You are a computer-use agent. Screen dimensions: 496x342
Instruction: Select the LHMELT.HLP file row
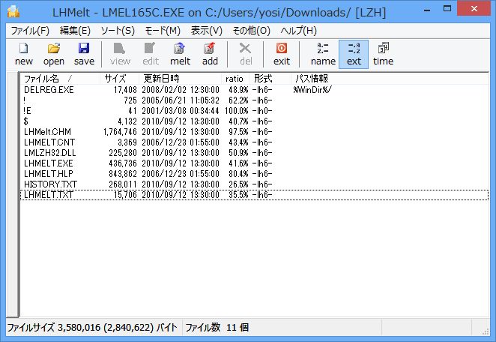[254, 173]
